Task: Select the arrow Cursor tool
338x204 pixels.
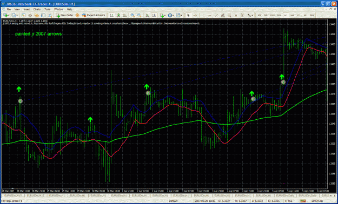Action: [x=188, y=15]
